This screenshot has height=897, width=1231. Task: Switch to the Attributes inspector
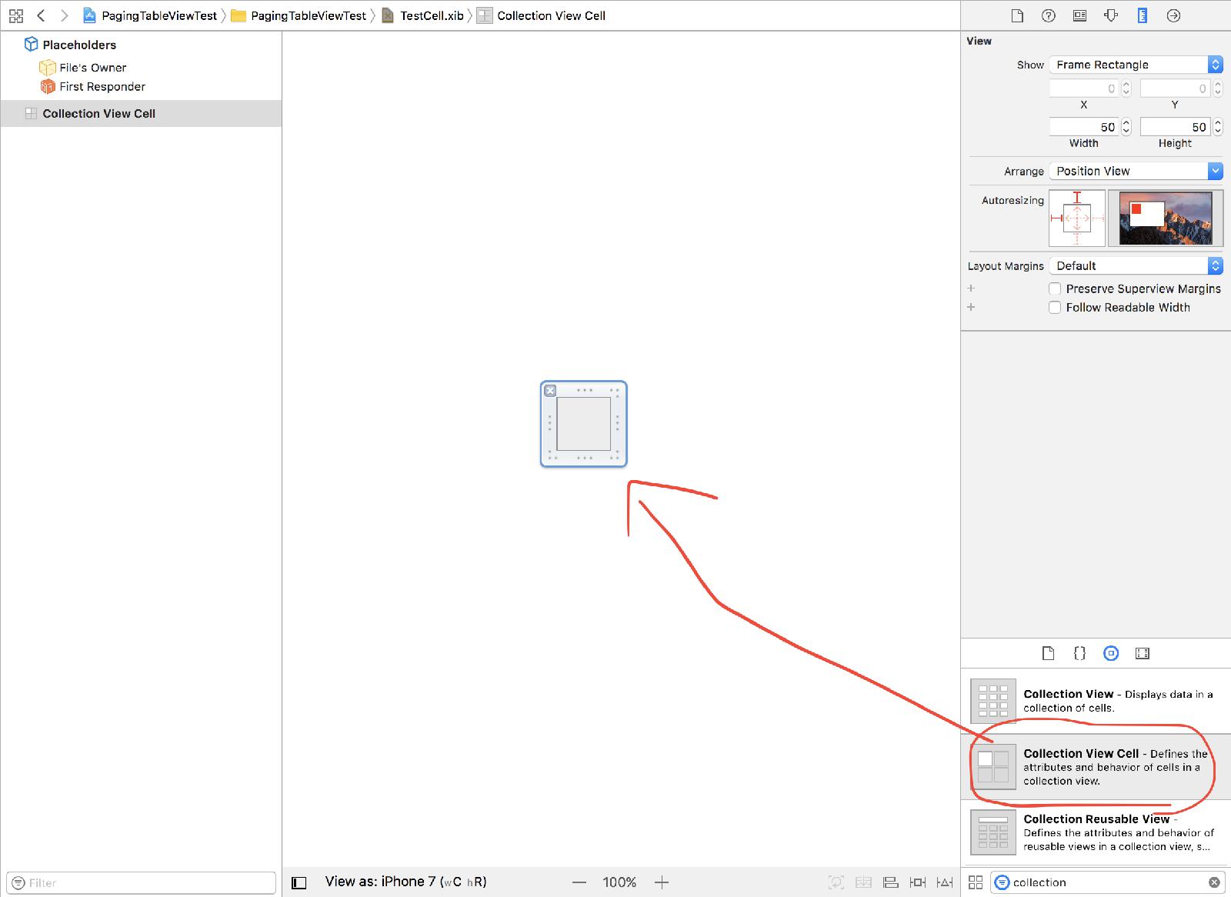pos(1111,15)
